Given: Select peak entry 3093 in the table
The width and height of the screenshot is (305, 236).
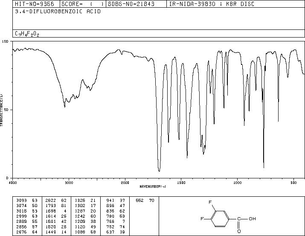Looking at the screenshot, I should (27, 201).
